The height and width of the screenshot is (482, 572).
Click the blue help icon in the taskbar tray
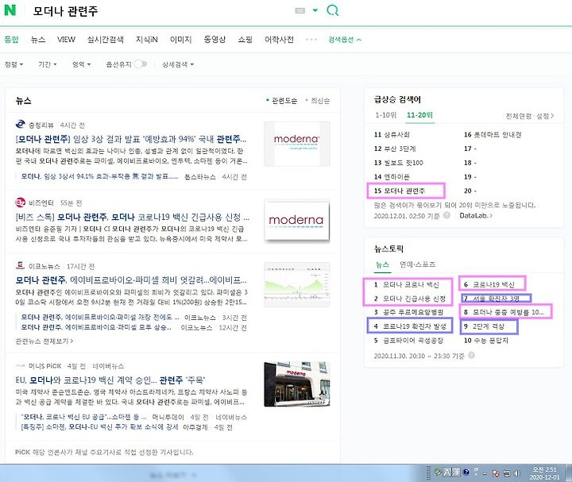tap(466, 472)
